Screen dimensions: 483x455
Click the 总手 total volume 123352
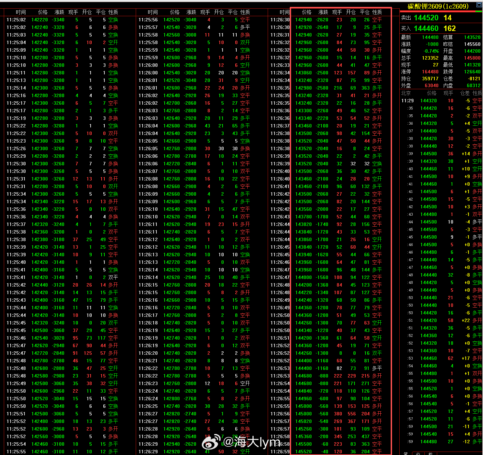[430, 58]
